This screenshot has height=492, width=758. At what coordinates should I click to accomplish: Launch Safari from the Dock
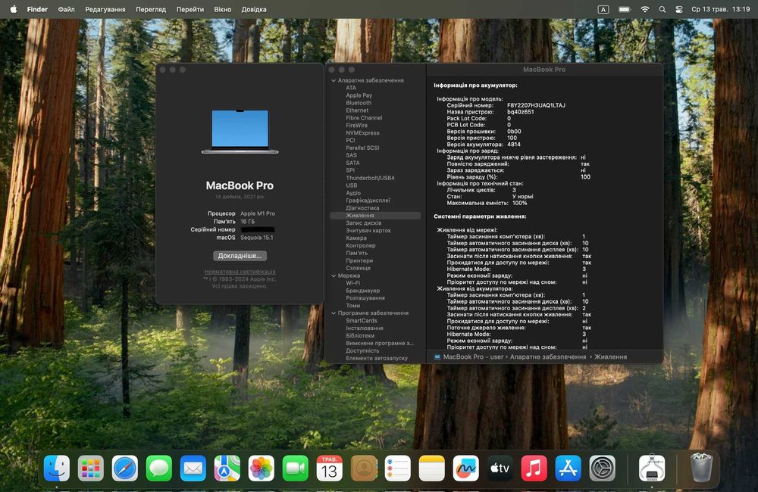pos(125,468)
